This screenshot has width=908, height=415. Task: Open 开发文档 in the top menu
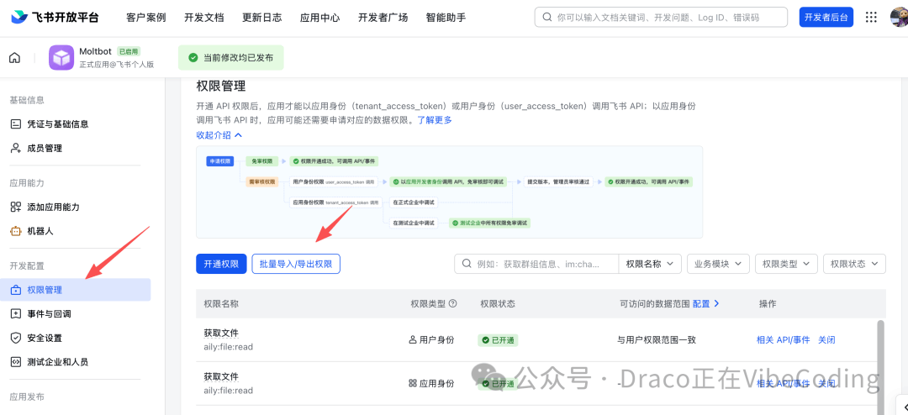(203, 17)
